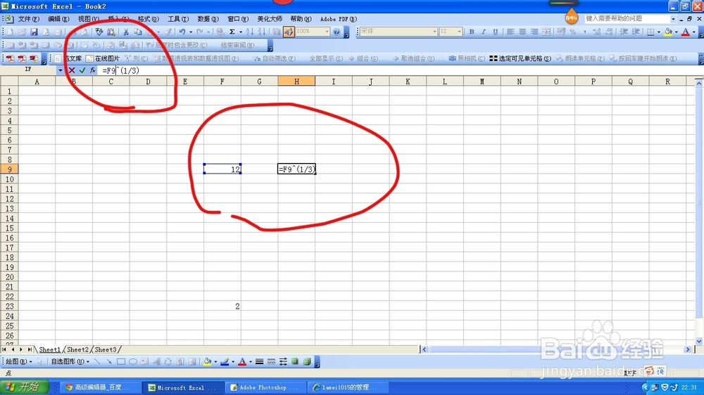Click cell F9 containing 12
704x395 pixels.
[222, 169]
